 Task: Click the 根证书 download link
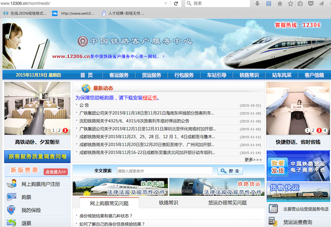point(149,98)
